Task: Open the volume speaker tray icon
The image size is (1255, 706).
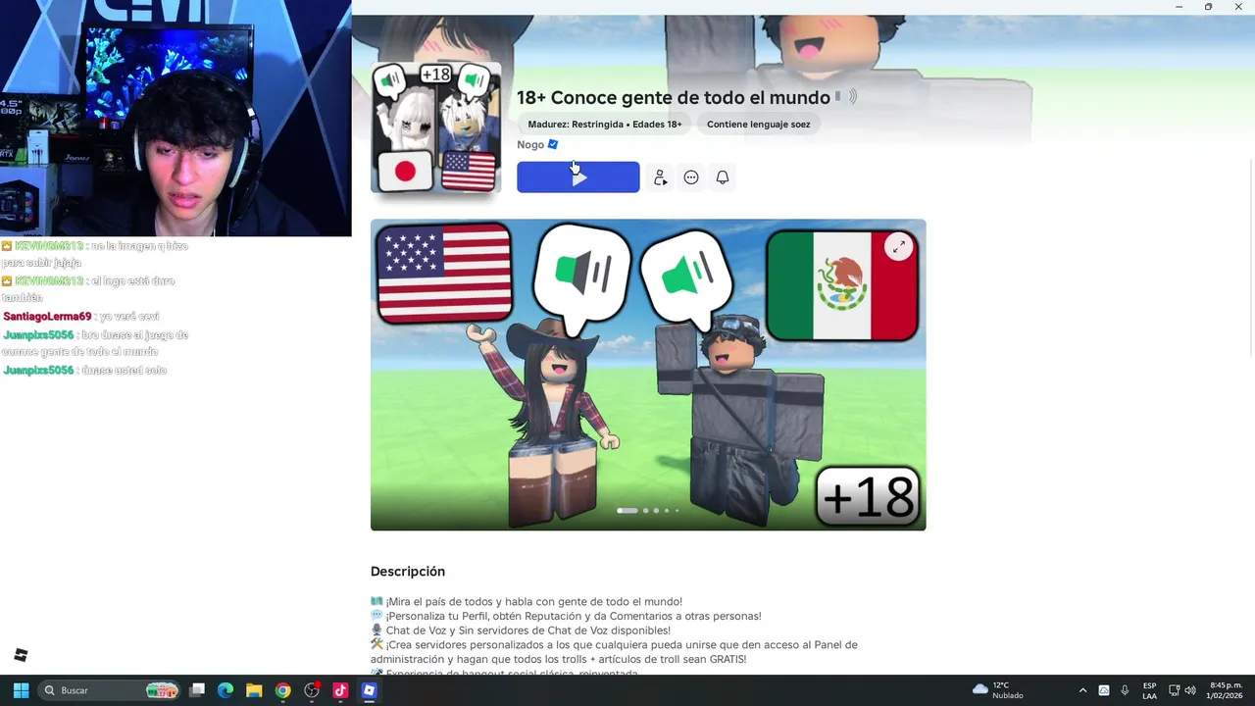Action: (1190, 690)
